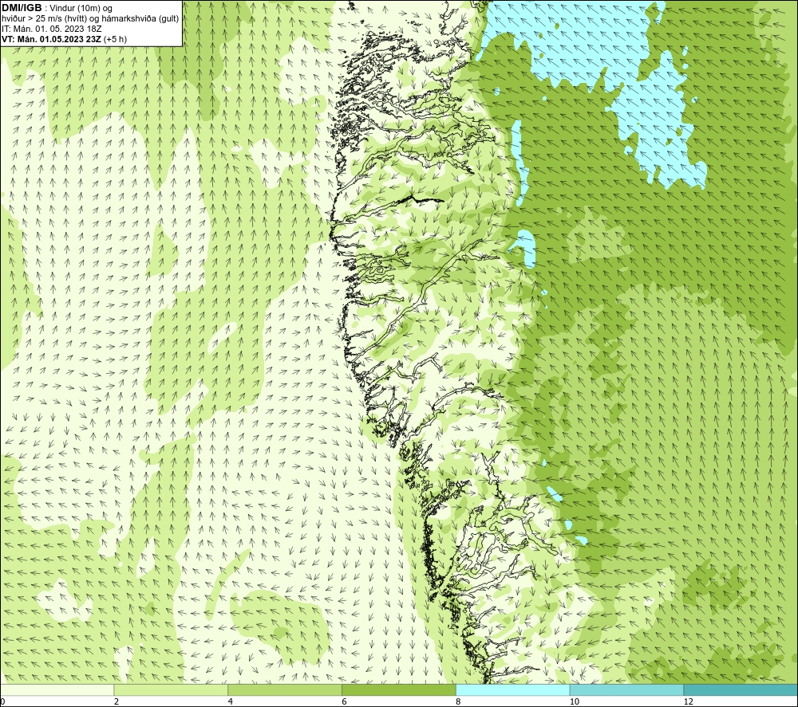Select the 6–8 m/s dark green band
Image resolution: width=798 pixels, height=707 pixels.
tap(399, 689)
